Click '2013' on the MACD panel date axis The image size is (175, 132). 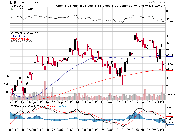pos(161,130)
